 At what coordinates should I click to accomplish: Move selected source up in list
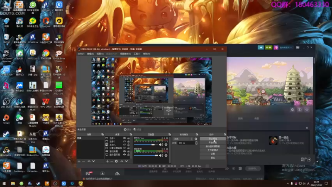[122, 161]
